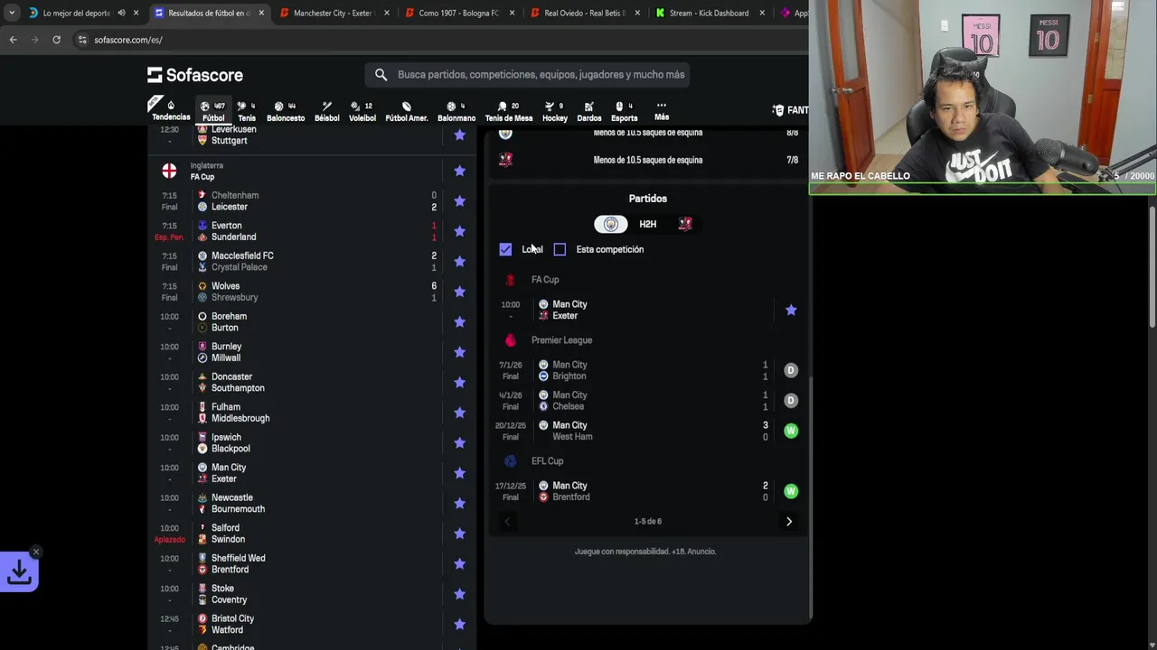This screenshot has height=650, width=1157.
Task: Open the Premier League competition link
Action: coord(561,340)
